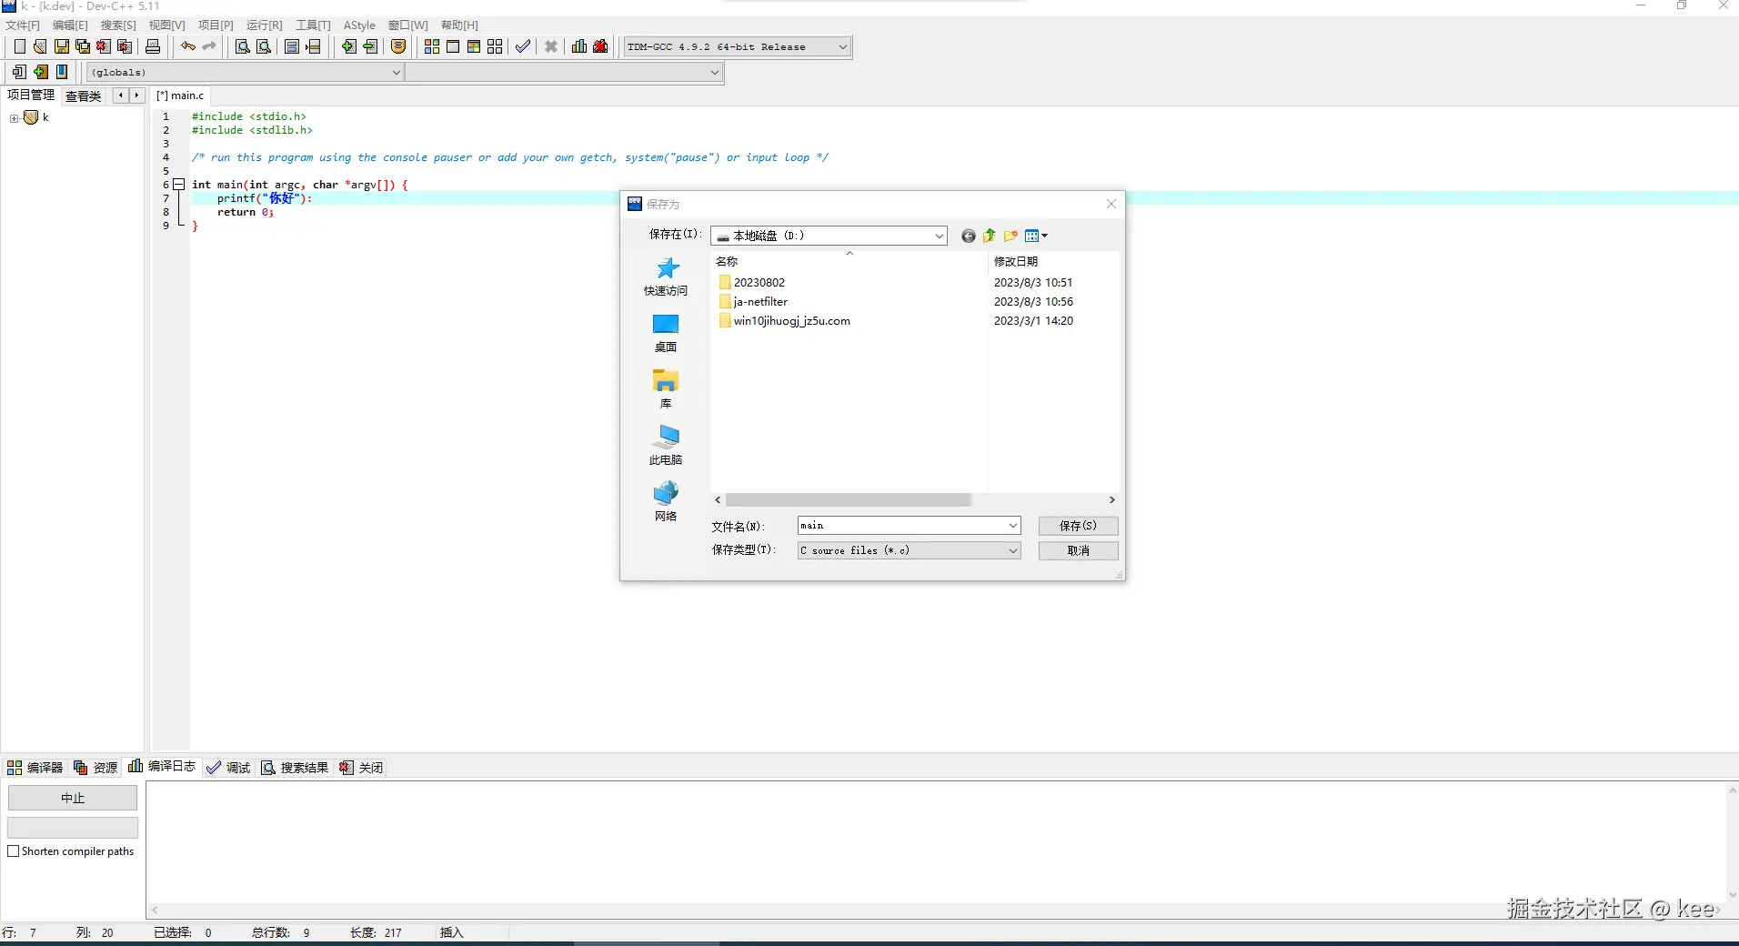The image size is (1739, 946).
Task: Select 快速访问 in dialog sidebar
Action: (666, 277)
